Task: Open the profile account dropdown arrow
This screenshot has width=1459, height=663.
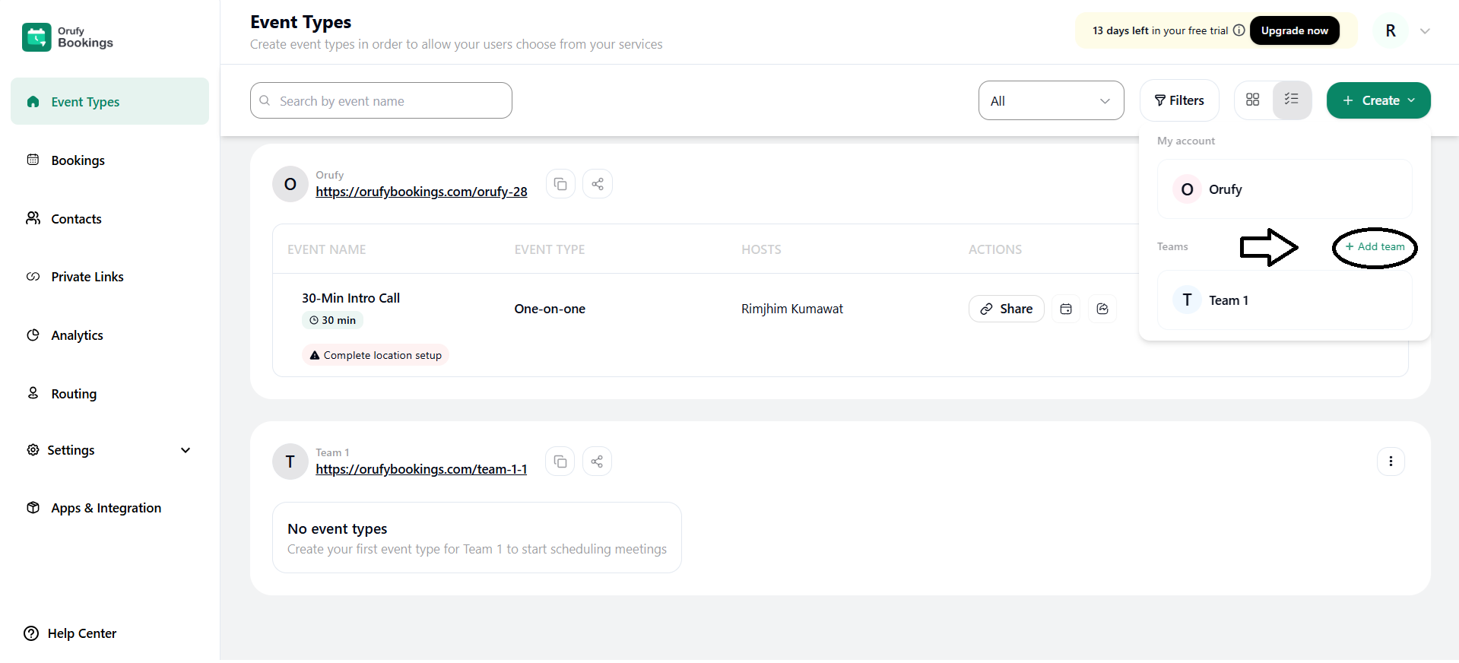Action: 1425,31
